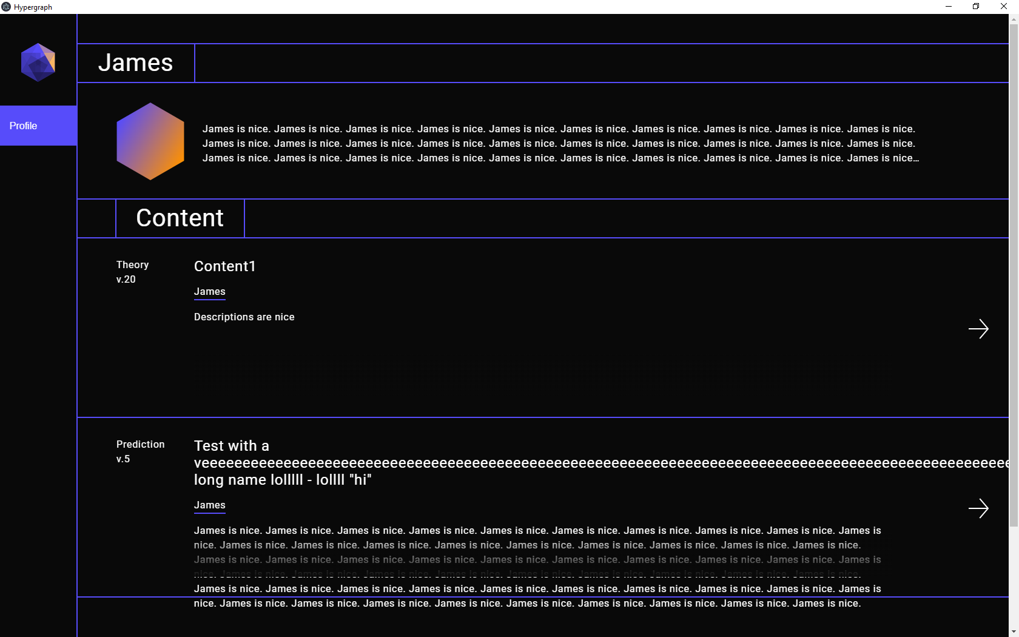Open the Prediction item with its arrow
The height and width of the screenshot is (637, 1019).
click(978, 508)
